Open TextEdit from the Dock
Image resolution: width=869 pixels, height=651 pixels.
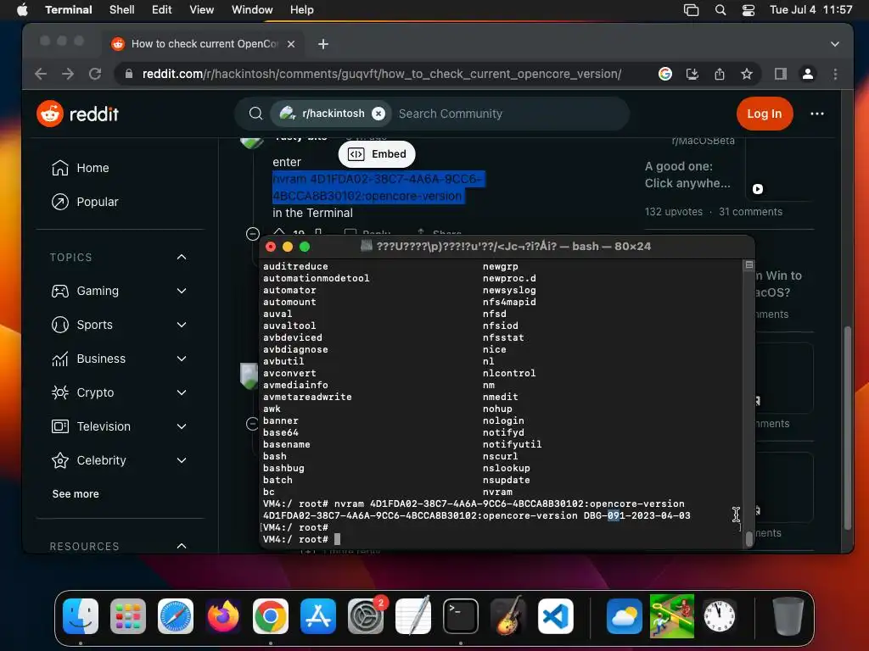tap(413, 615)
